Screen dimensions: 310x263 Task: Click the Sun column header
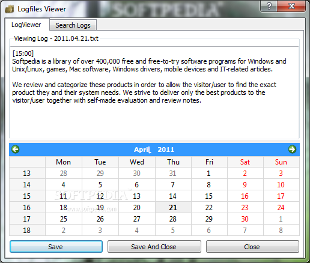coord(281,162)
